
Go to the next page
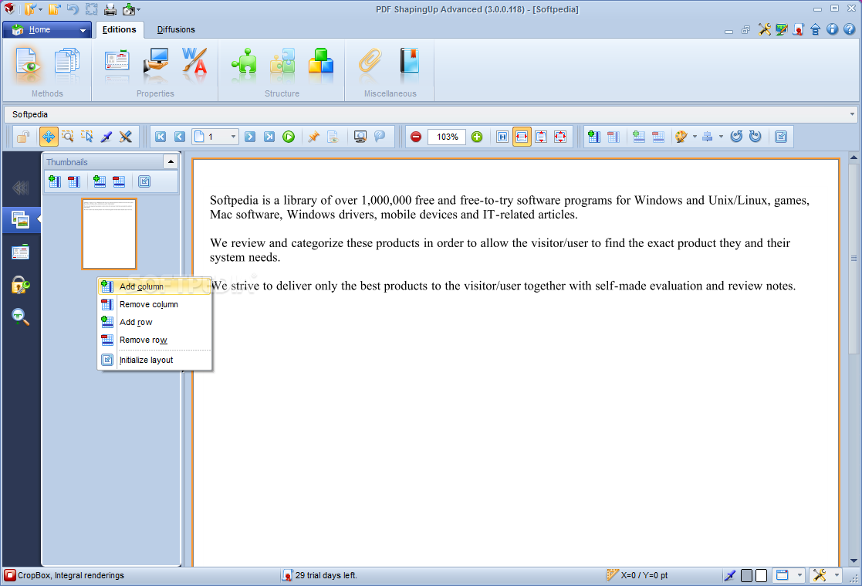pos(250,137)
